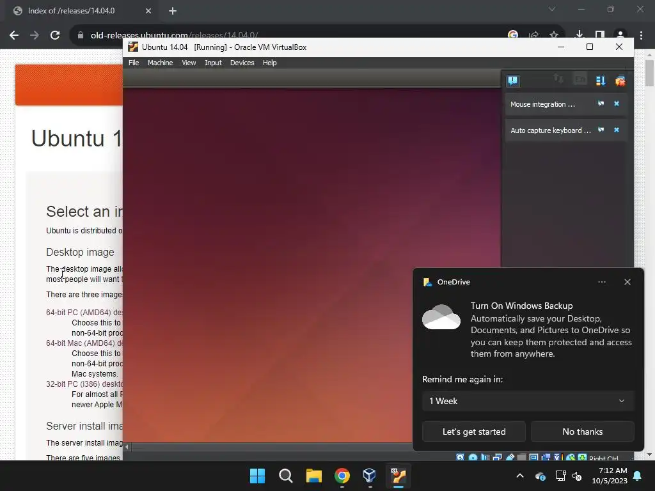Open Chrome side panel
This screenshot has width=655, height=491.
599,35
